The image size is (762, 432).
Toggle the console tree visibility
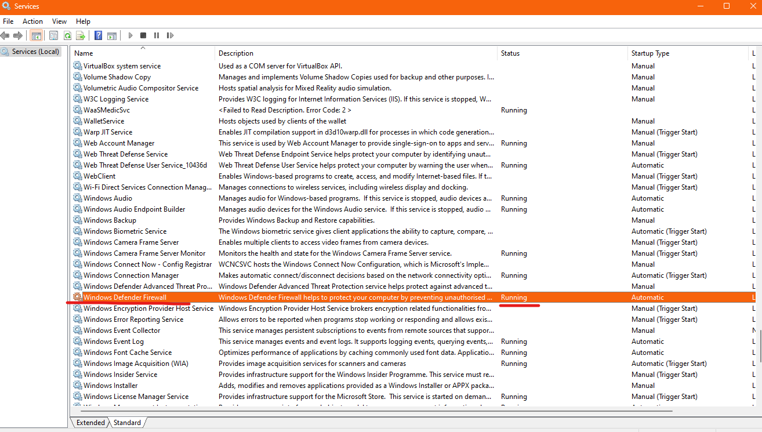[36, 35]
